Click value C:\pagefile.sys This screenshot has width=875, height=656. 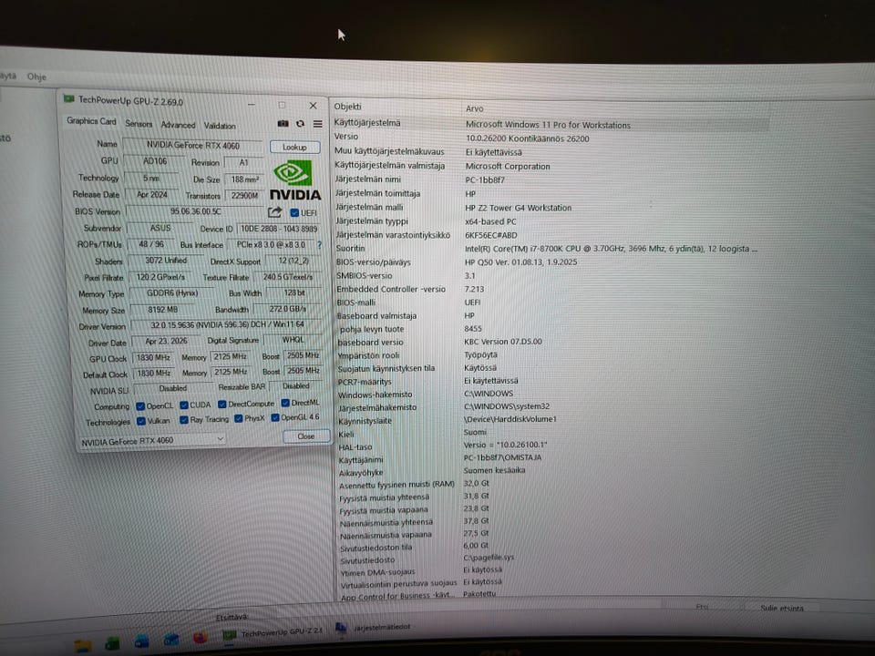click(489, 557)
